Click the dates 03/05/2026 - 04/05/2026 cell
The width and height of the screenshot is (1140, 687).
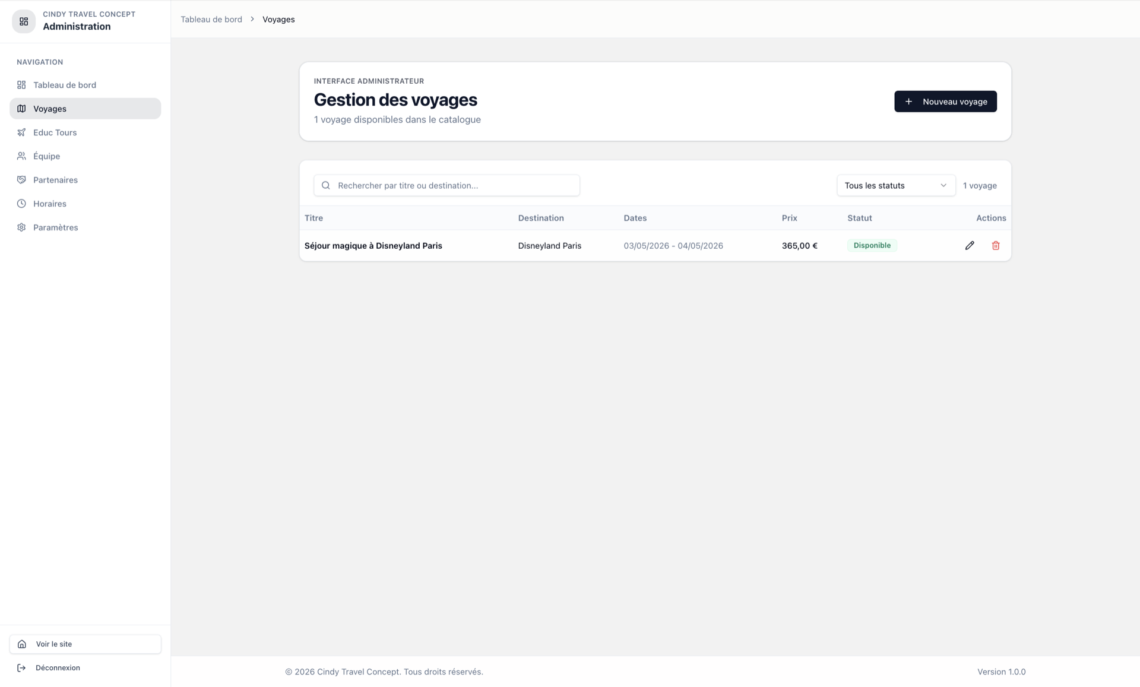point(673,246)
